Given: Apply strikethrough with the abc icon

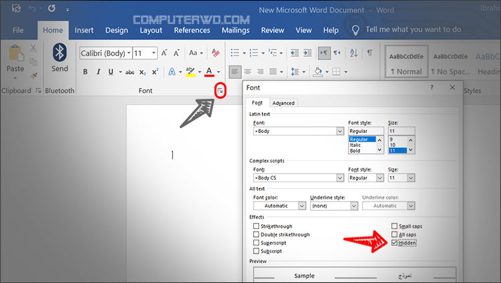Looking at the screenshot, I should tap(130, 72).
